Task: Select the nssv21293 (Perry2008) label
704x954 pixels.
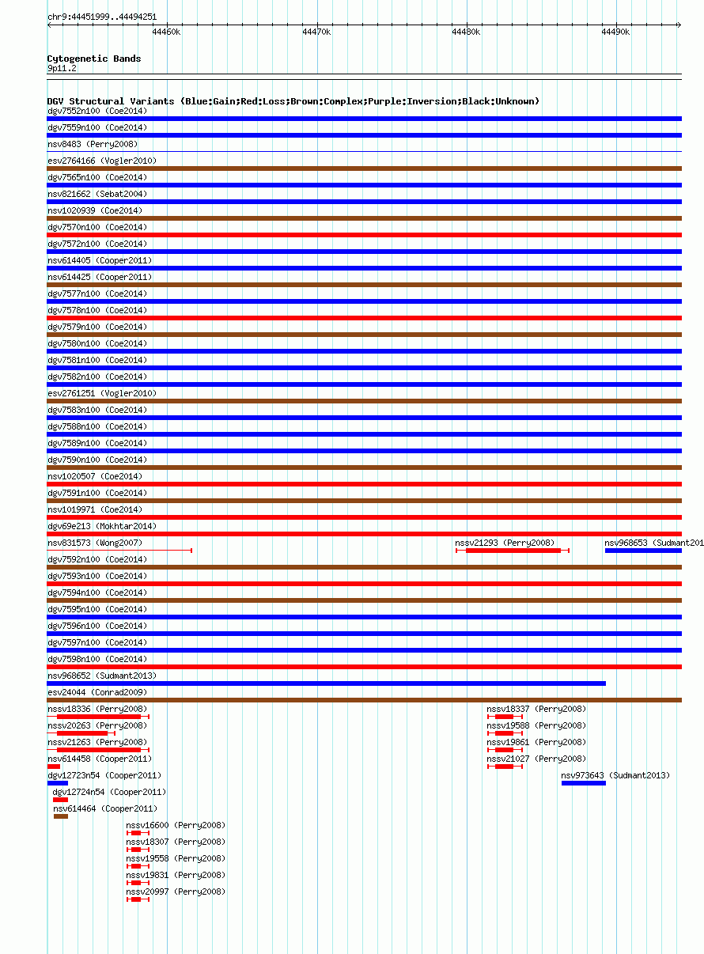Action: tap(505, 543)
